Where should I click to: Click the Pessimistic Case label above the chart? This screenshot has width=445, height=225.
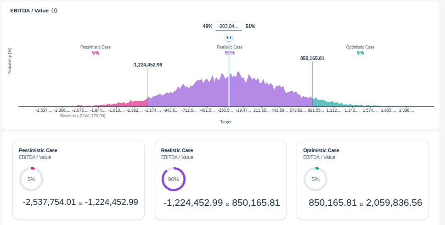[x=96, y=47]
